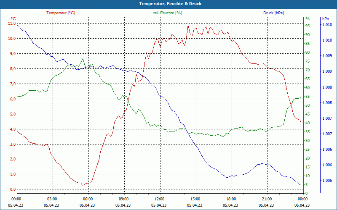
Task: Click the "hPa" unit label above pressure axis
Action: (325, 19)
